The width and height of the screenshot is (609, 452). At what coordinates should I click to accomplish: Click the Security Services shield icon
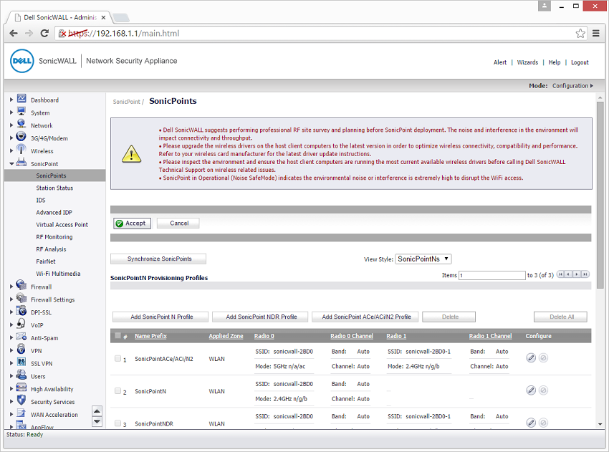pos(21,400)
